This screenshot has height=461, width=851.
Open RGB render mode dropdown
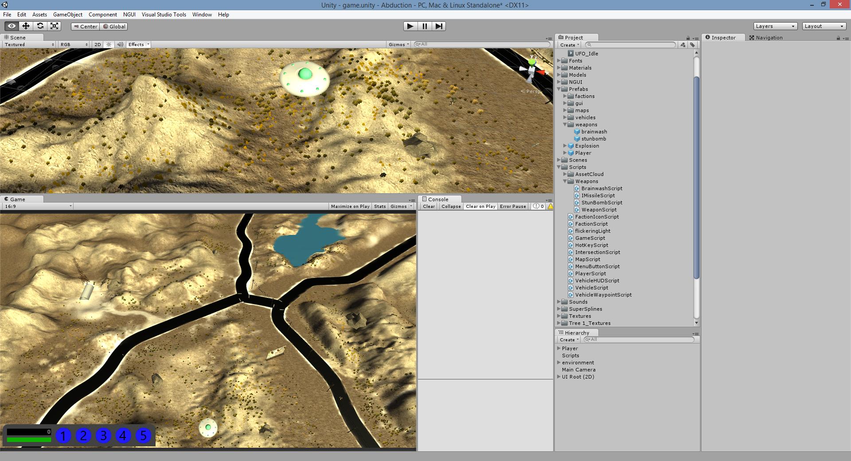click(x=74, y=44)
